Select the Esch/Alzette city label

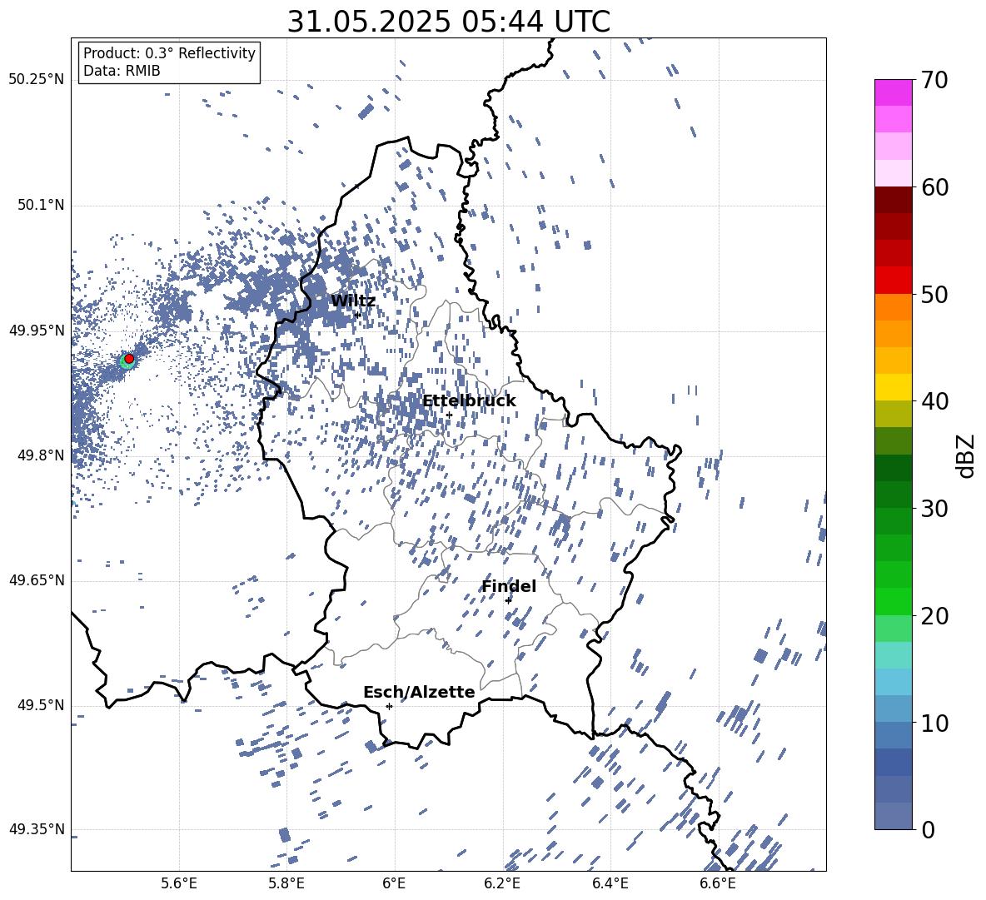point(419,692)
